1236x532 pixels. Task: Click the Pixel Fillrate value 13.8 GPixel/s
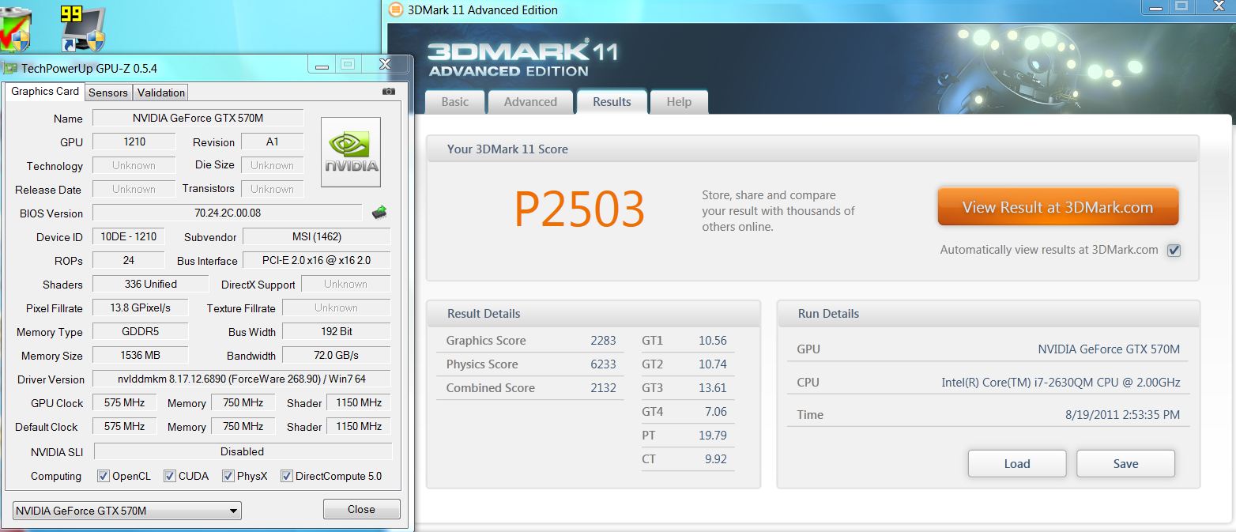(x=141, y=308)
